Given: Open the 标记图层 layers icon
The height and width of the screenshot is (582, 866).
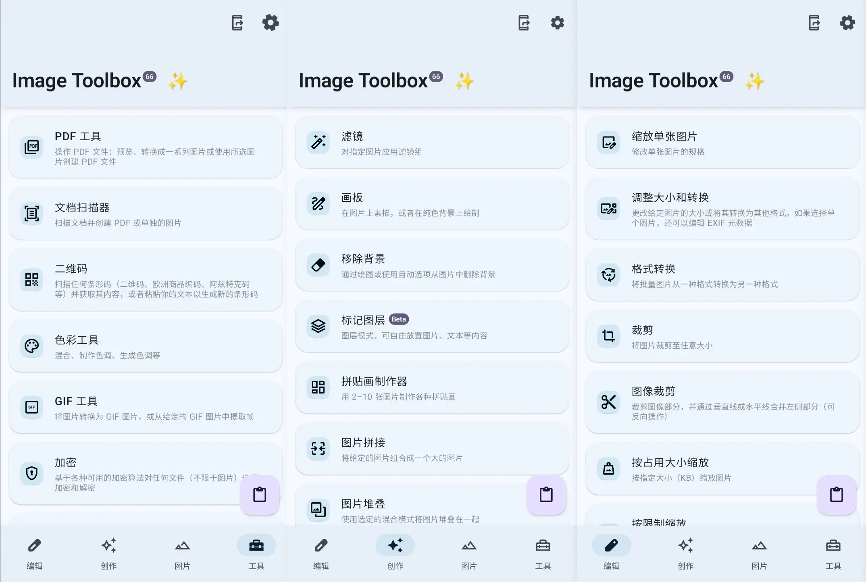Looking at the screenshot, I should pyautogui.click(x=318, y=326).
